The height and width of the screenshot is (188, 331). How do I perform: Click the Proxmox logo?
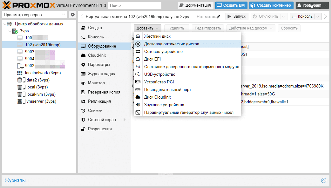click(29, 5)
